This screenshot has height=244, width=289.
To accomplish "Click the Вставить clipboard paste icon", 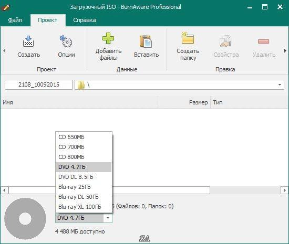I will click(146, 41).
